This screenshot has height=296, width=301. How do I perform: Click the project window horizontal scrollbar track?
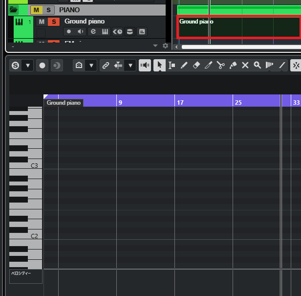pos(241,47)
